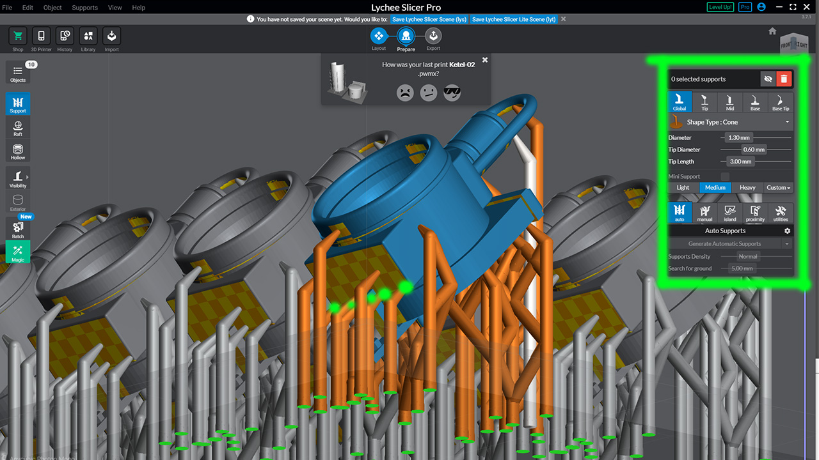Click the Search for ground 5.00 mm field

click(x=742, y=268)
